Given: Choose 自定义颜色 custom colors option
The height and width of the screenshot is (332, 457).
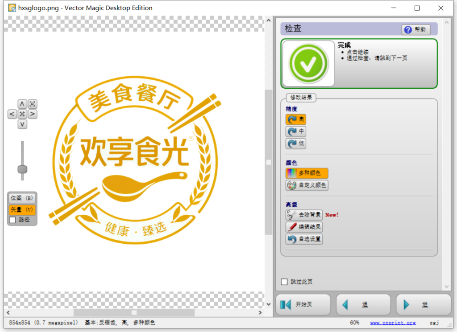Looking at the screenshot, I should 307,185.
